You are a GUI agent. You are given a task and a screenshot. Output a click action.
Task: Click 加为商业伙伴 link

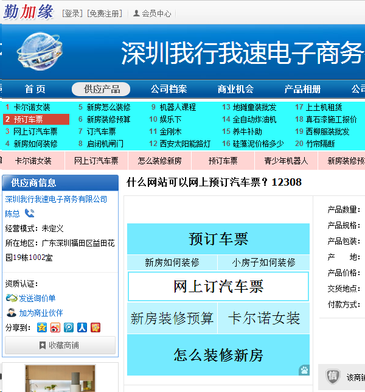click(x=41, y=313)
